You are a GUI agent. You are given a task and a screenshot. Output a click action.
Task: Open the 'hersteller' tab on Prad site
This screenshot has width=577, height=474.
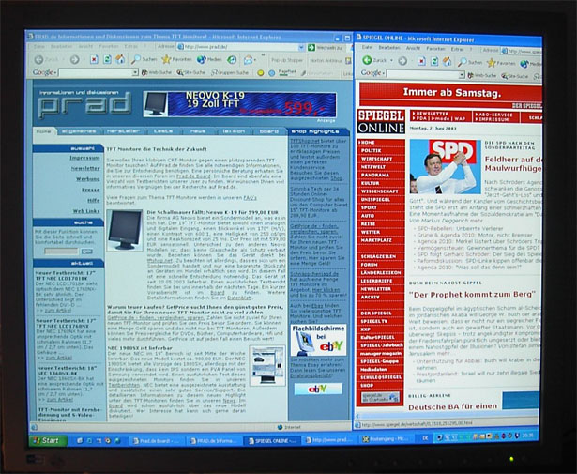pyautogui.click(x=122, y=131)
